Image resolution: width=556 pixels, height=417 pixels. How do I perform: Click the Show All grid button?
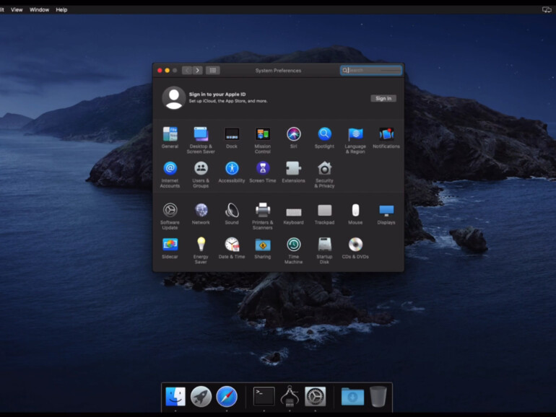(x=212, y=71)
